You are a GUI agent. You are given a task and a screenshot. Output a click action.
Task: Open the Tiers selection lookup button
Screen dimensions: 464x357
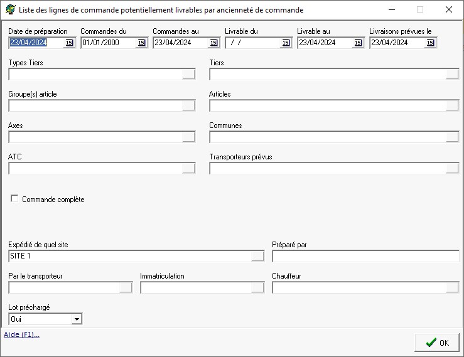452,74
